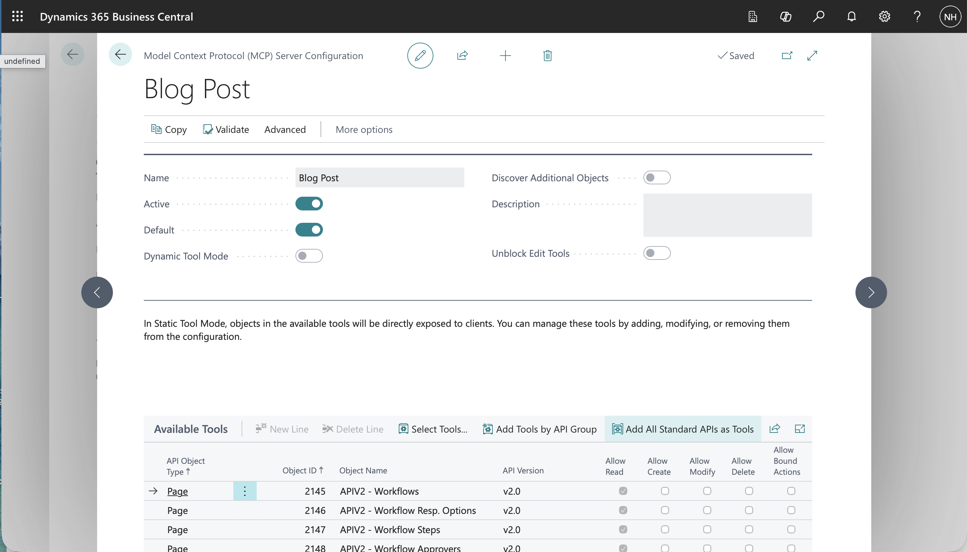Toggle the Active switch
The width and height of the screenshot is (967, 552).
pos(309,204)
